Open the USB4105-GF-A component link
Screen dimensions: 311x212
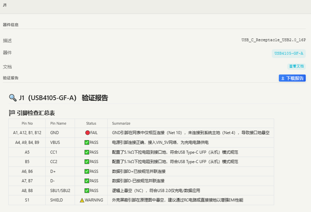[x=289, y=54]
